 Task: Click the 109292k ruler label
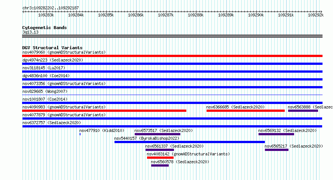[x=316, y=15]
